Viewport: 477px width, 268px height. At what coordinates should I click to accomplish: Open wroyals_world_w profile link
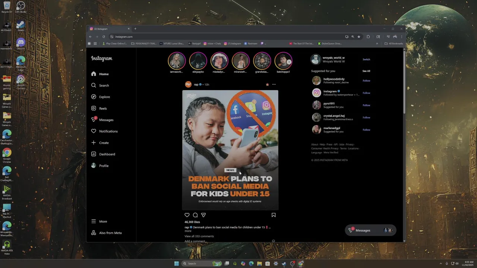point(334,58)
